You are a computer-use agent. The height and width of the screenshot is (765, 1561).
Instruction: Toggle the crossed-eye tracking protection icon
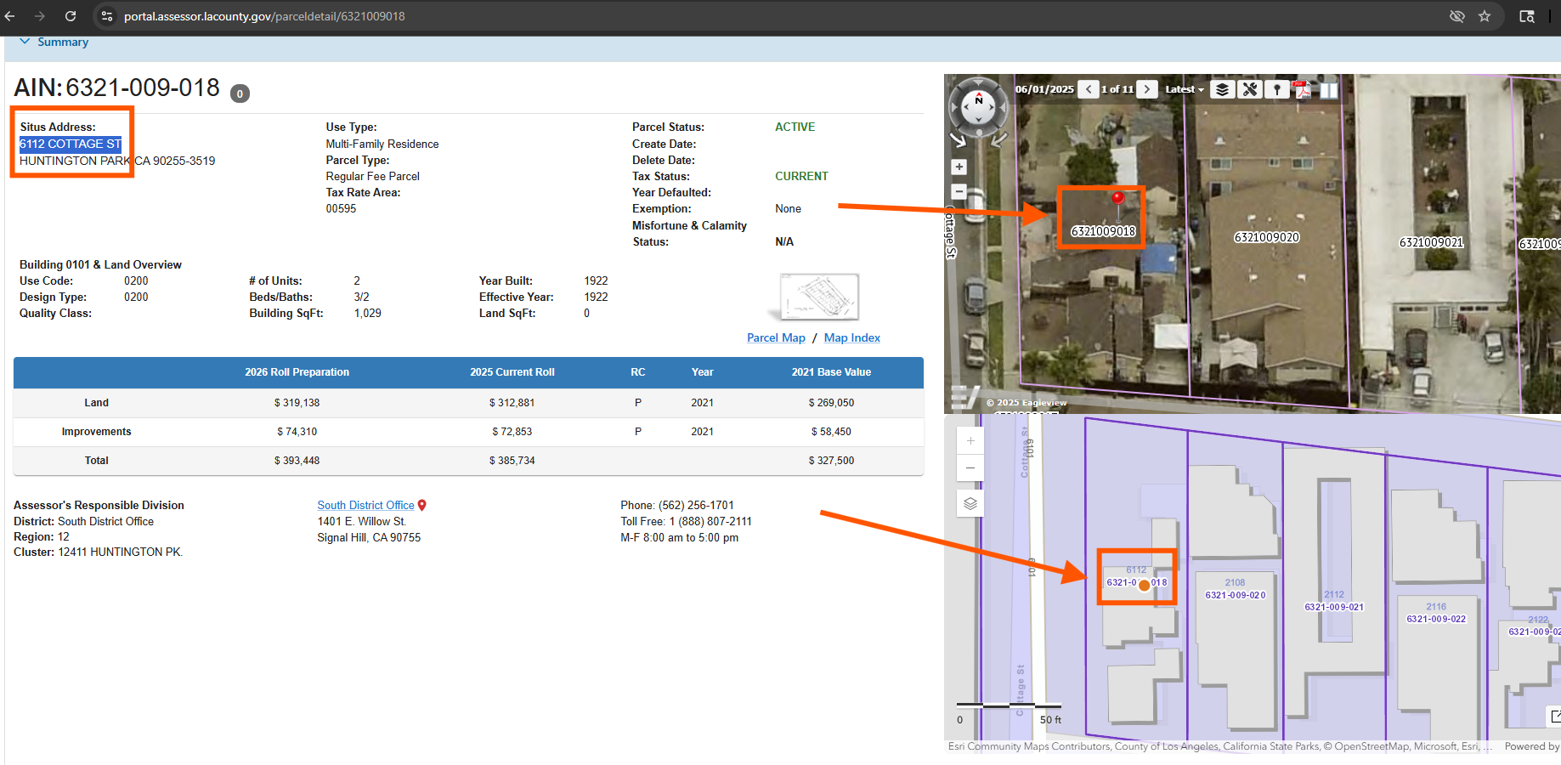[x=1456, y=16]
